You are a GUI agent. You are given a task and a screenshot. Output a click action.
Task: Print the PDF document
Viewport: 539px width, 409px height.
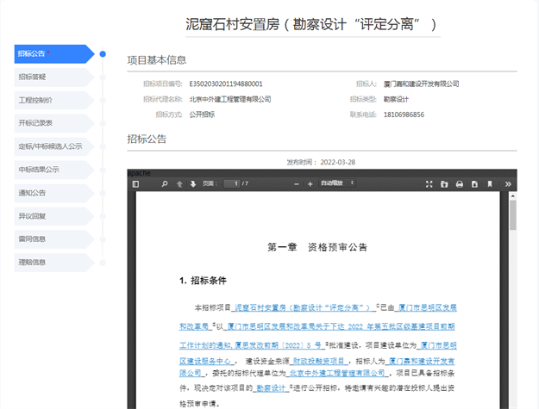(460, 184)
